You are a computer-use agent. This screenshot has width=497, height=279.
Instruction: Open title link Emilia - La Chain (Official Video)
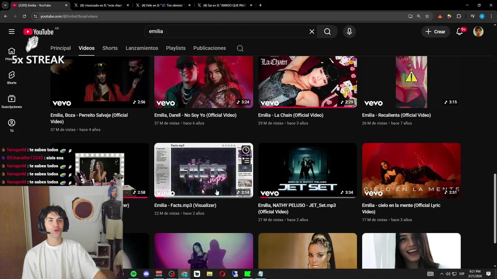pyautogui.click(x=291, y=115)
